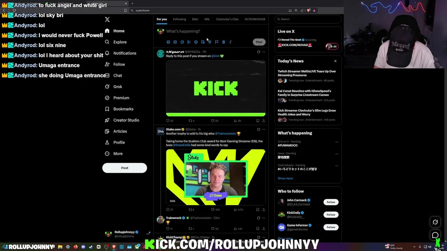Open more options on Trainwreck post
Viewport: 447px width, 251px height.
[264, 218]
